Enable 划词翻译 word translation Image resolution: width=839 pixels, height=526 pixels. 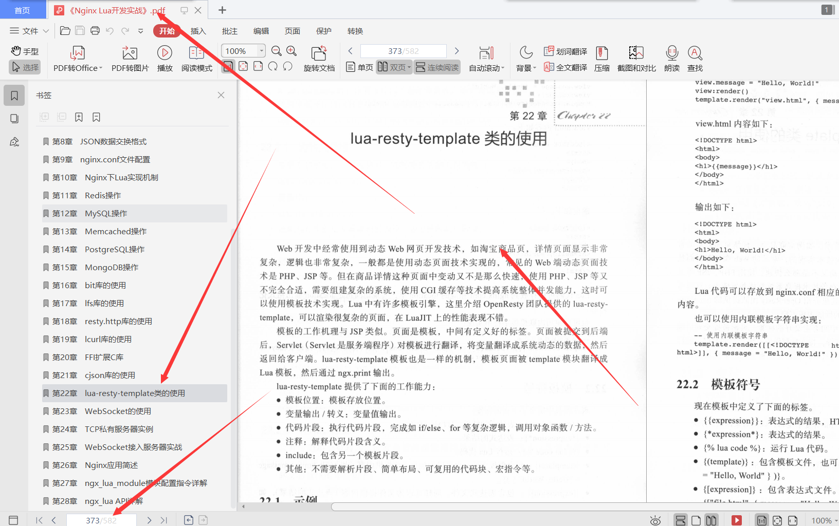click(566, 51)
